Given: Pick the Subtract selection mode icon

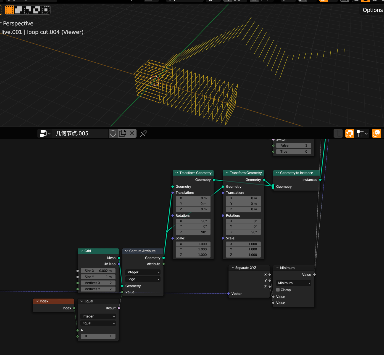Looking at the screenshot, I should click(x=28, y=10).
